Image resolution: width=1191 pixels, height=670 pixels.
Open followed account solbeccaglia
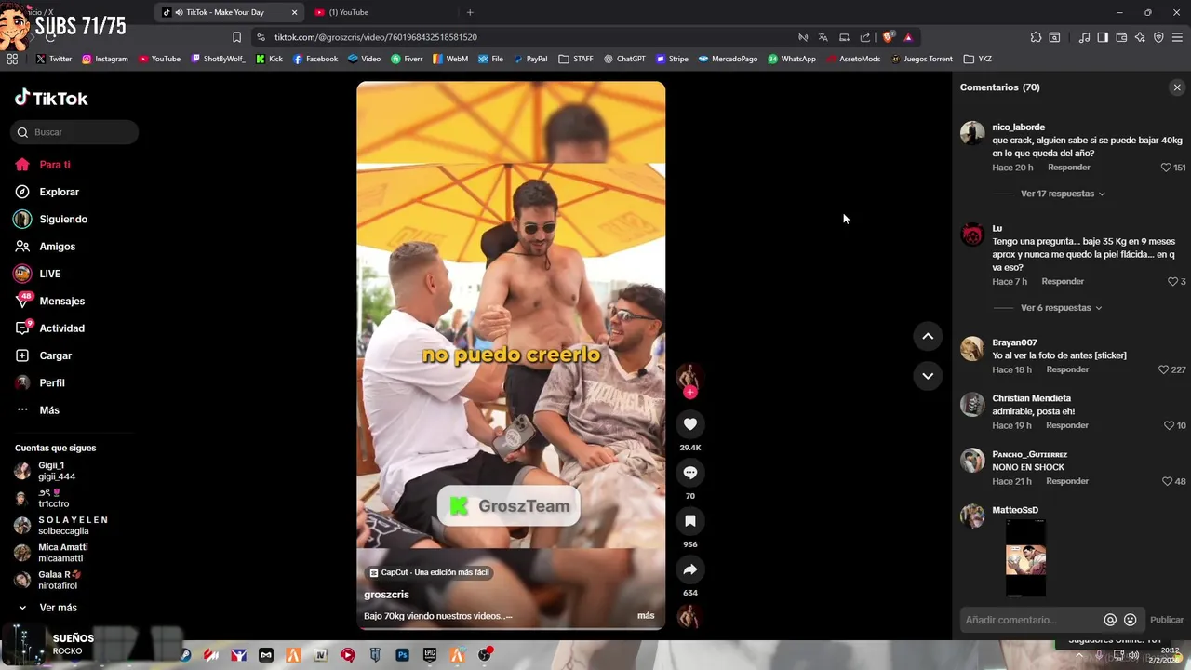[x=61, y=526]
